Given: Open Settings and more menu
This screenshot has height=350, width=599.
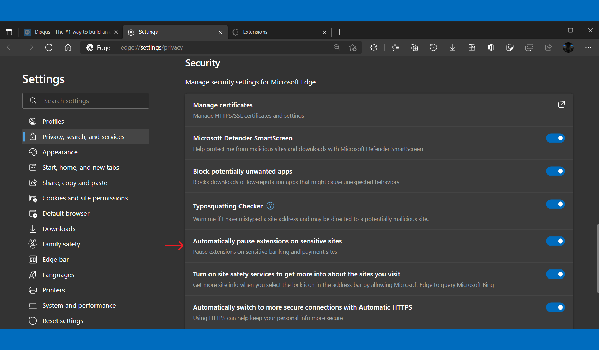Looking at the screenshot, I should point(589,47).
